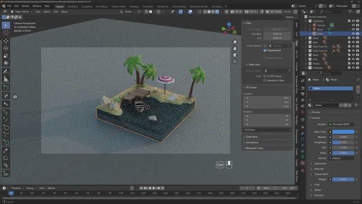The height and width of the screenshot is (204, 362).
Task: Open the timeline Playback popover
Action: point(18,188)
